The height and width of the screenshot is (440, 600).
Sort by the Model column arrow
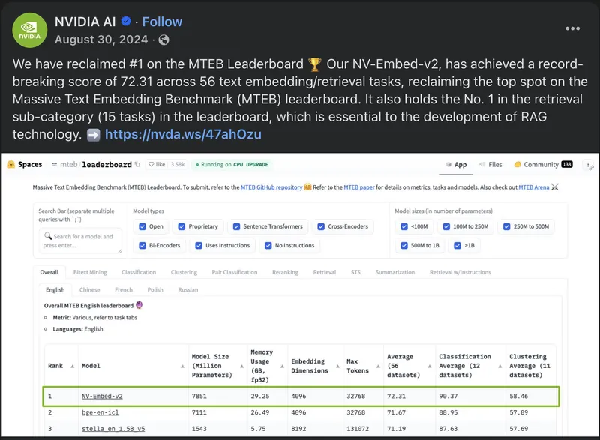pos(182,367)
